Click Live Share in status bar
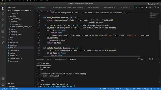 point(15,89)
